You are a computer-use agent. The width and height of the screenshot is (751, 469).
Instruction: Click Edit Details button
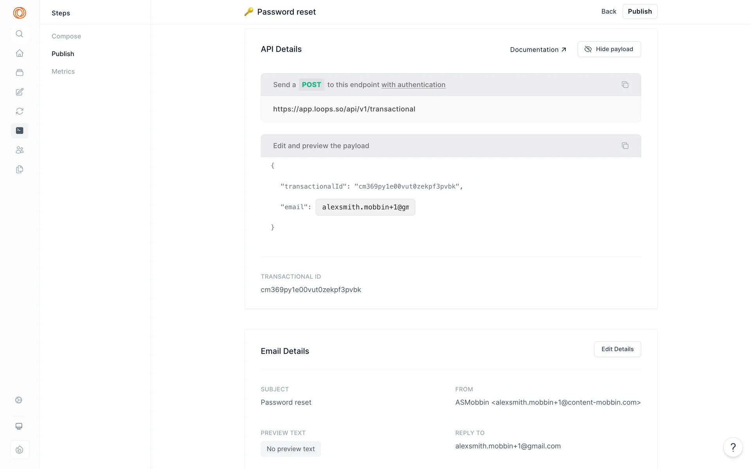coord(617,349)
